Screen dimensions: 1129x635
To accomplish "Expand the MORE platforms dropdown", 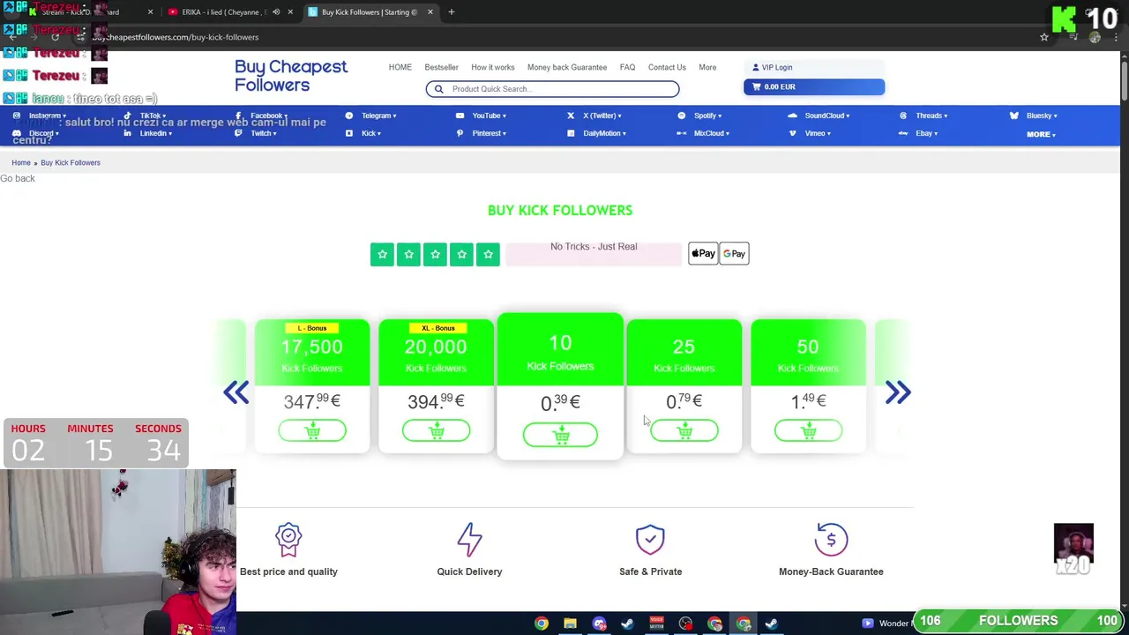I will (x=1041, y=134).
